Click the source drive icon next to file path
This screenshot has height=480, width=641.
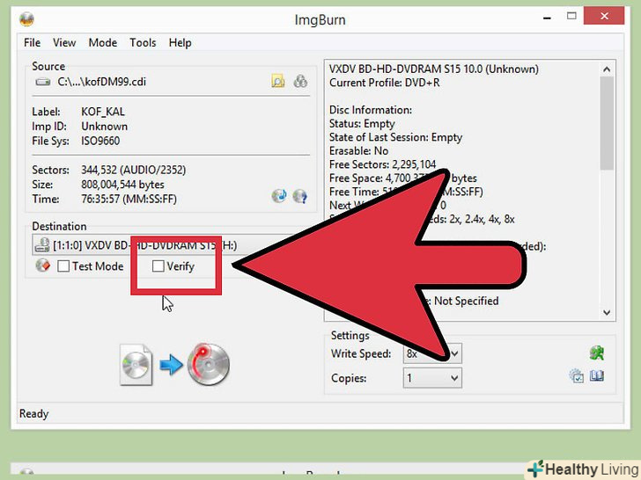click(43, 82)
